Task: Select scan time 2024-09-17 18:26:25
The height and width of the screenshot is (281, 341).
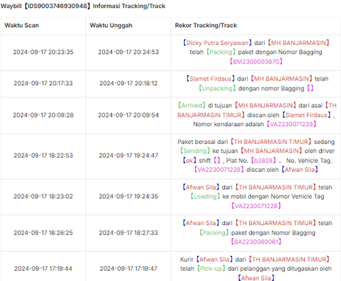Action: 43,233
